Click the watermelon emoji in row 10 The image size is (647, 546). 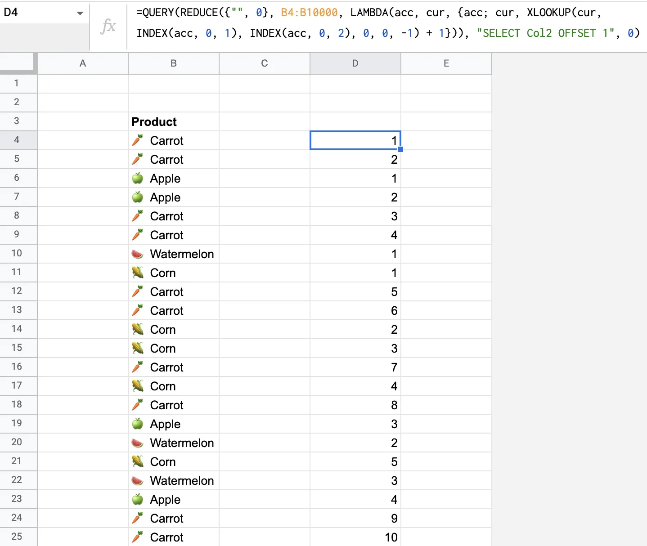[138, 254]
